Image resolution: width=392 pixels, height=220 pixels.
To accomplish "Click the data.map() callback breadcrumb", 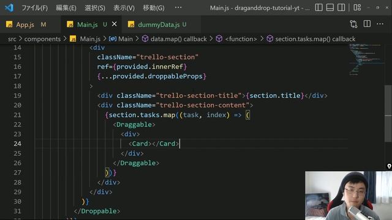I will pyautogui.click(x=178, y=39).
